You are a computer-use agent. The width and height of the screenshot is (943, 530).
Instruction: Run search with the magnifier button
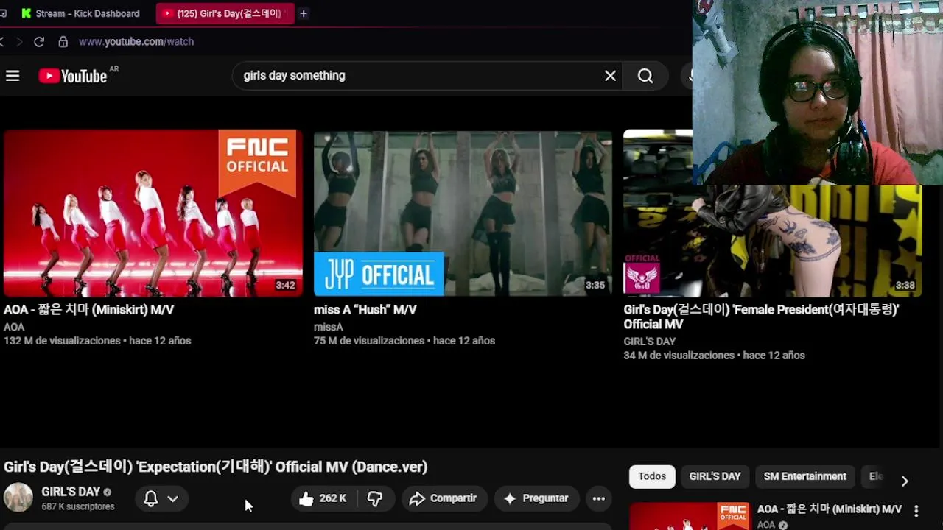tap(645, 76)
